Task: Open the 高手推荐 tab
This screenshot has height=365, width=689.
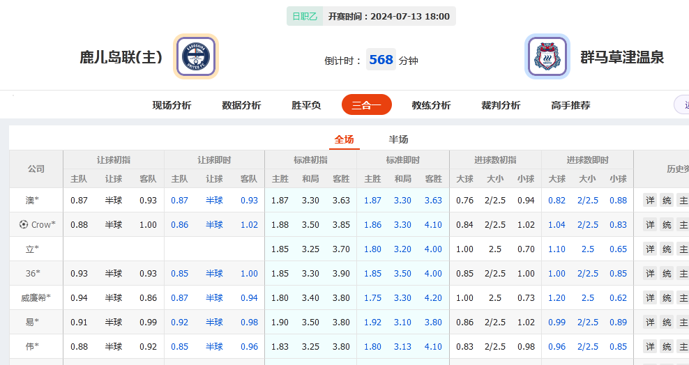Action: [570, 105]
